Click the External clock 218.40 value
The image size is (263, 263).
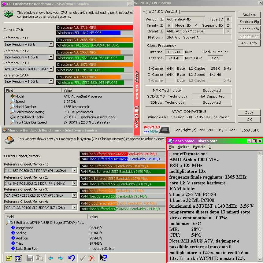pos(174,58)
